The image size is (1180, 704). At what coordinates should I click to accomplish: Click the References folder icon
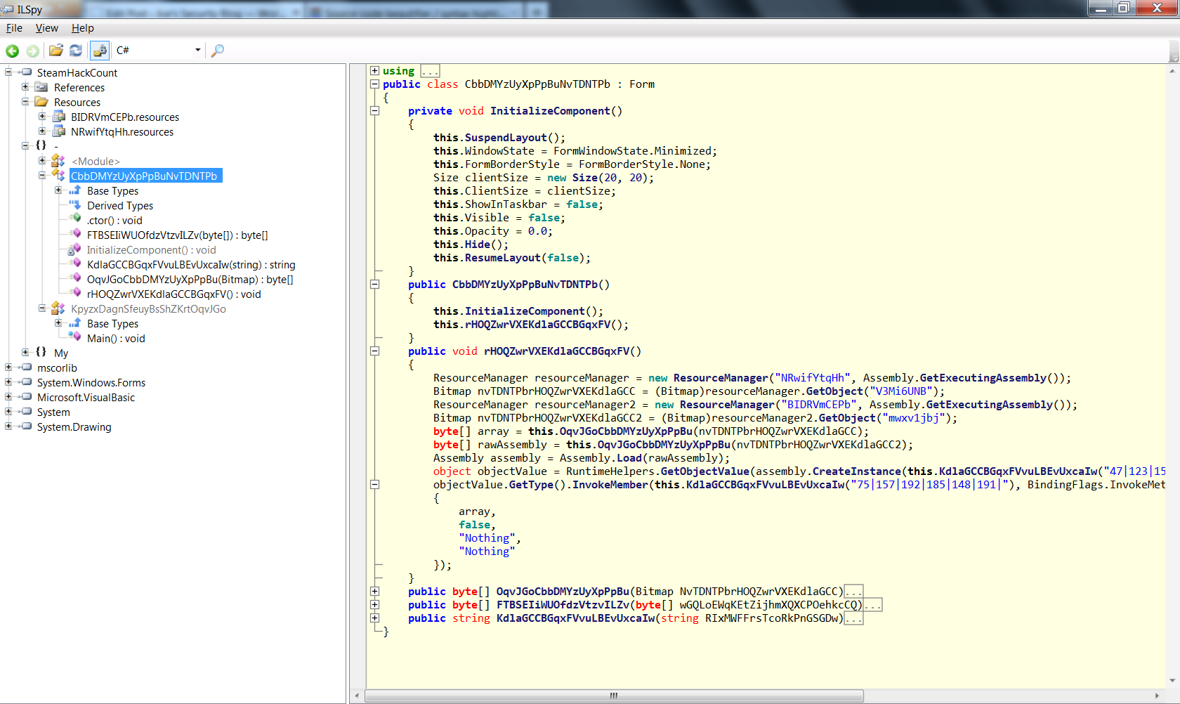[x=41, y=87]
